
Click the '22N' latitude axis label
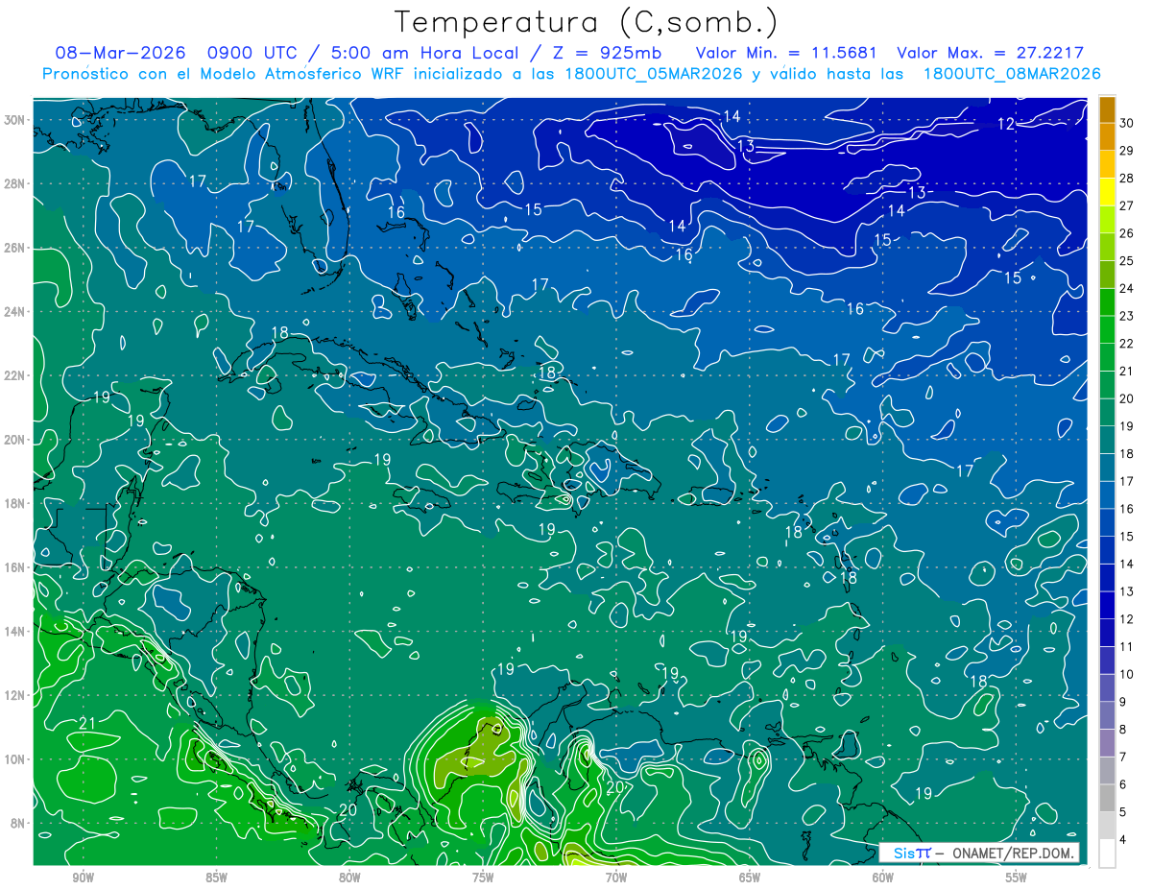(14, 375)
